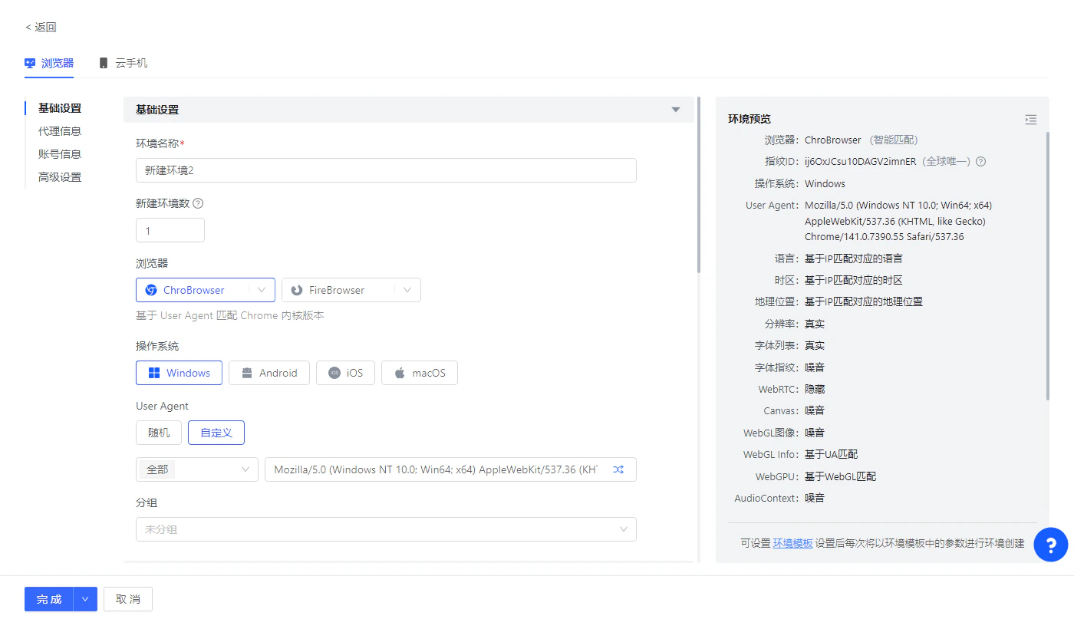
Task: Shuffle to a random User Agent
Action: [618, 469]
